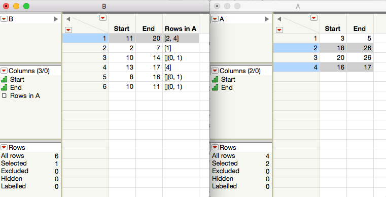Select row 6 in table B
Screen dimensions: 386x197
click(x=85, y=86)
